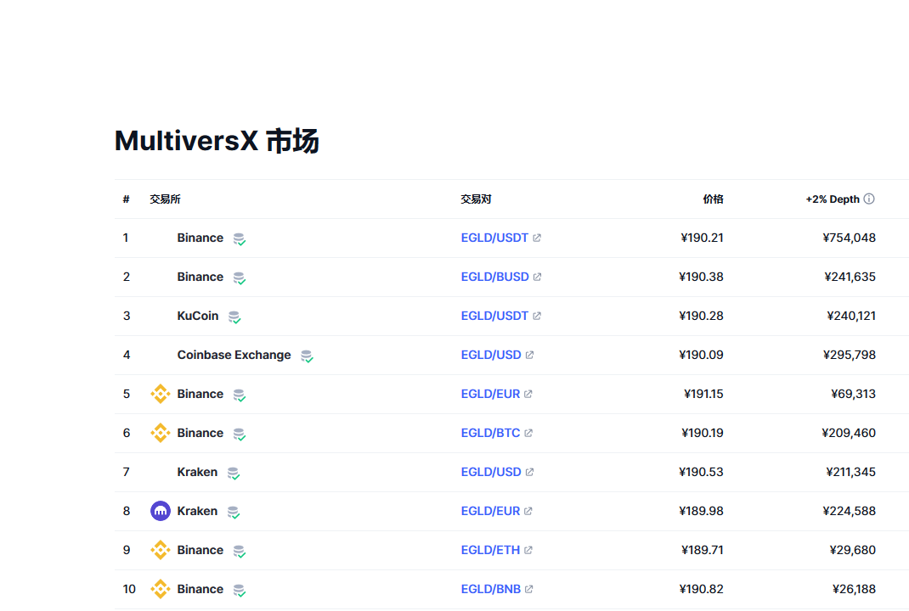
Task: Click Kraken logo in row 8
Action: tap(160, 511)
